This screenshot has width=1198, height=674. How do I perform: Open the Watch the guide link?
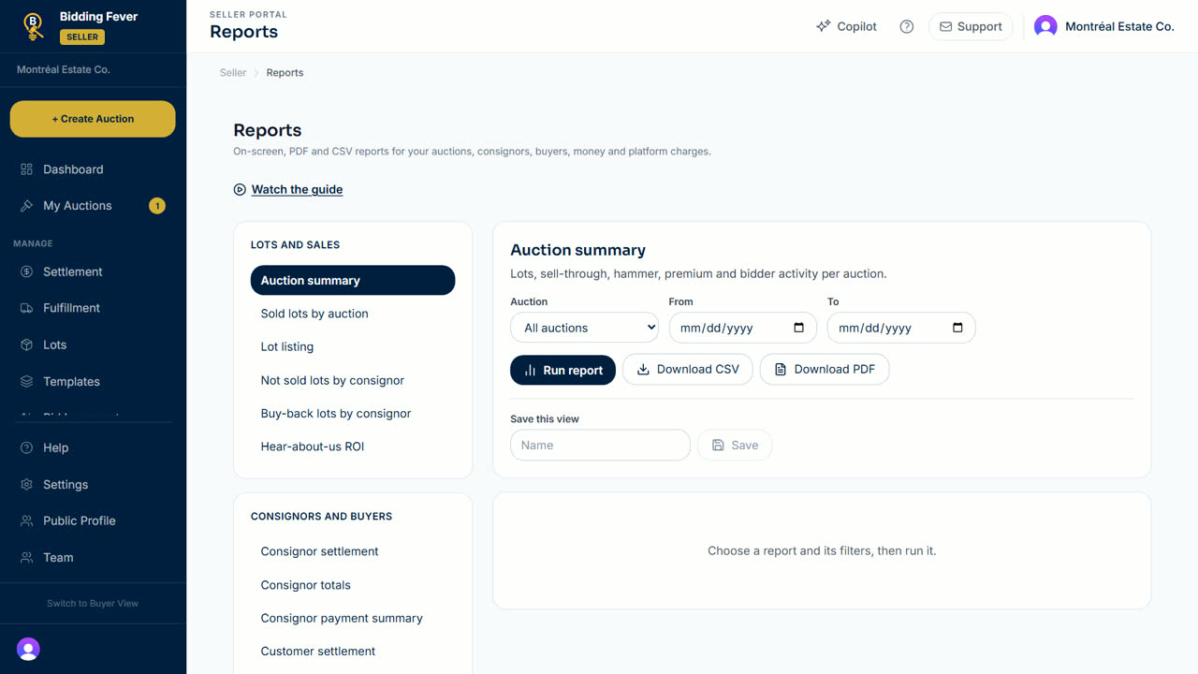tap(297, 189)
